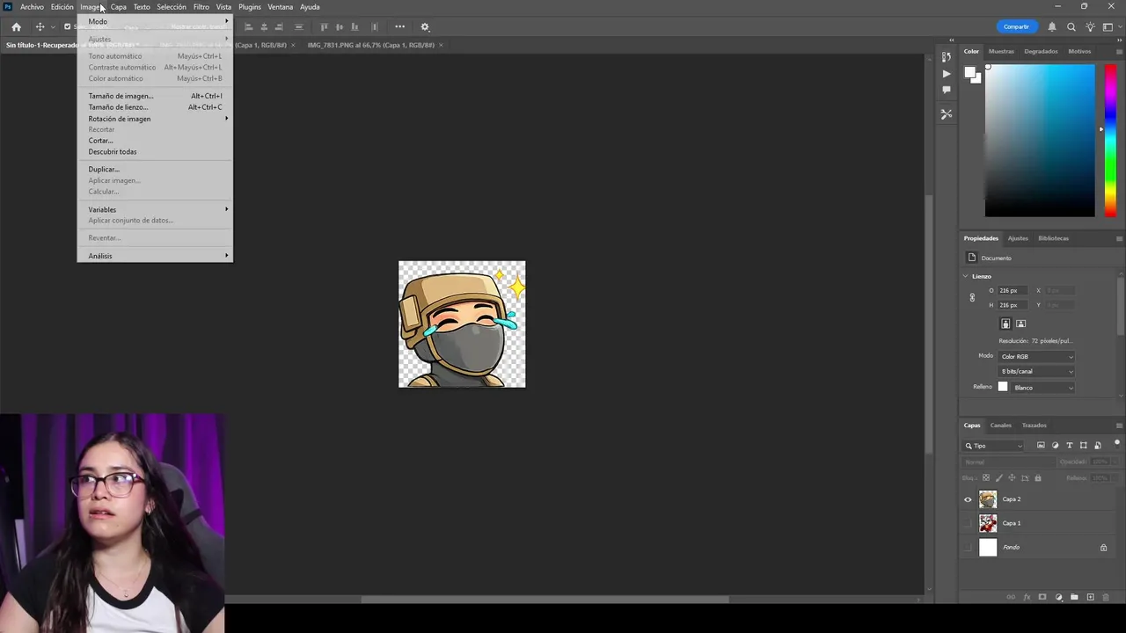
Task: Delete layer with trash icon
Action: [1106, 597]
